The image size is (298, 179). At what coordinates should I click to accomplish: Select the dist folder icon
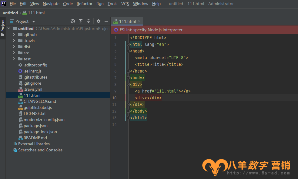click(x=20, y=47)
